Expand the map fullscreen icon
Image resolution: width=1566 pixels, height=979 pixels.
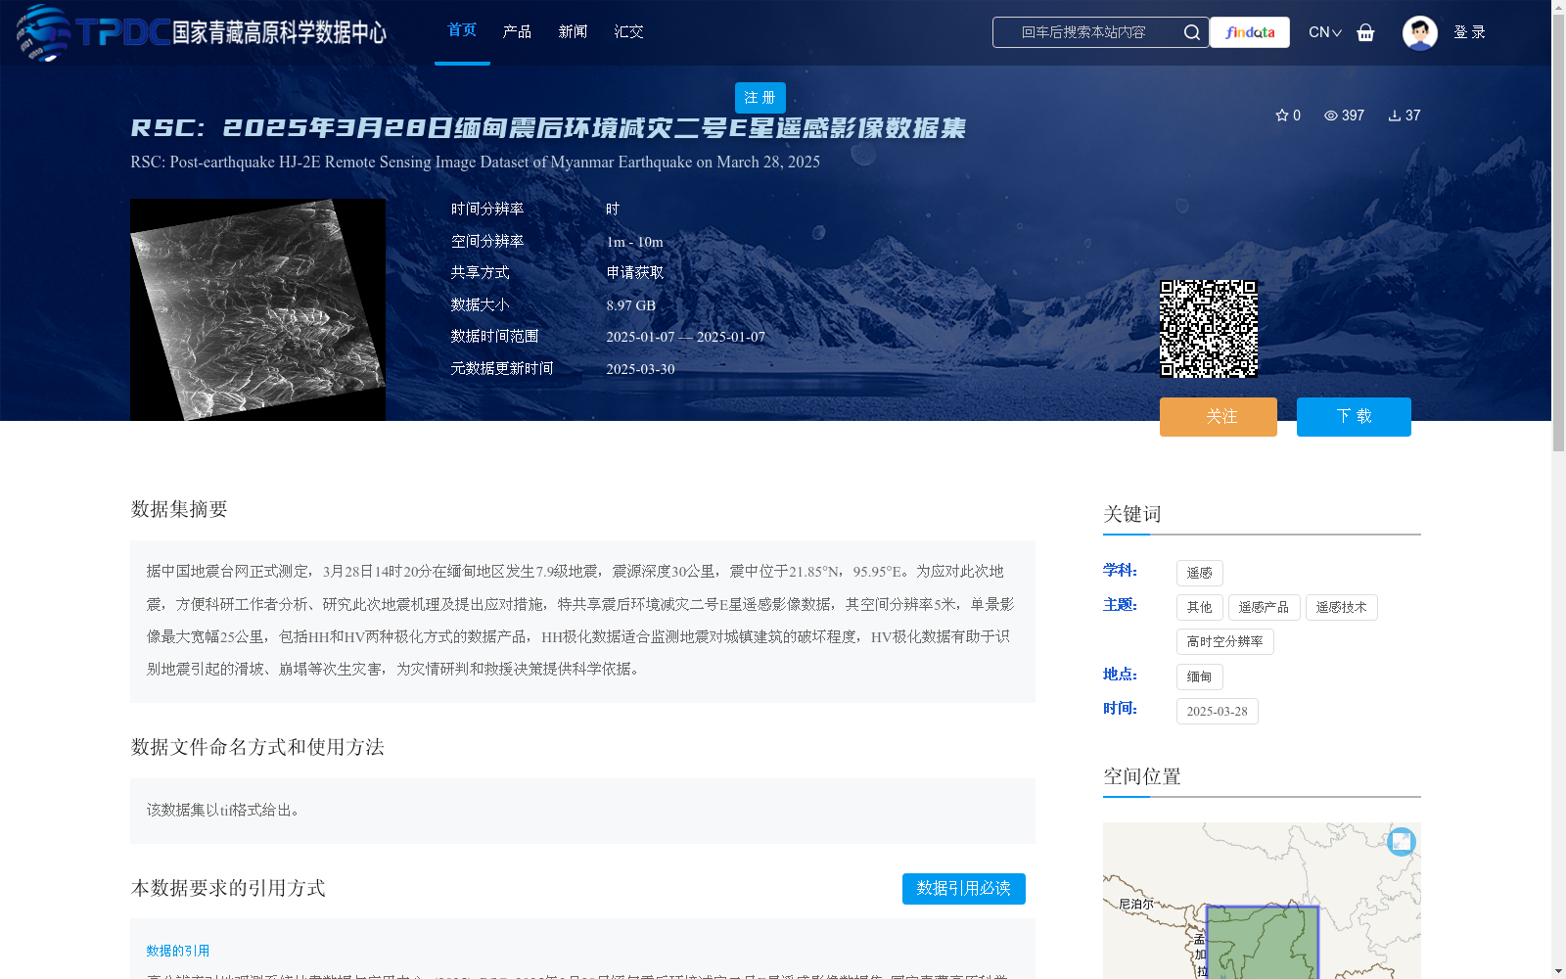tap(1402, 841)
